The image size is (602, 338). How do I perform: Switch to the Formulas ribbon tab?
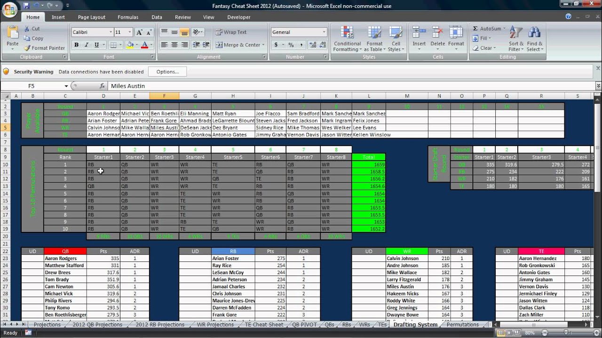point(128,17)
